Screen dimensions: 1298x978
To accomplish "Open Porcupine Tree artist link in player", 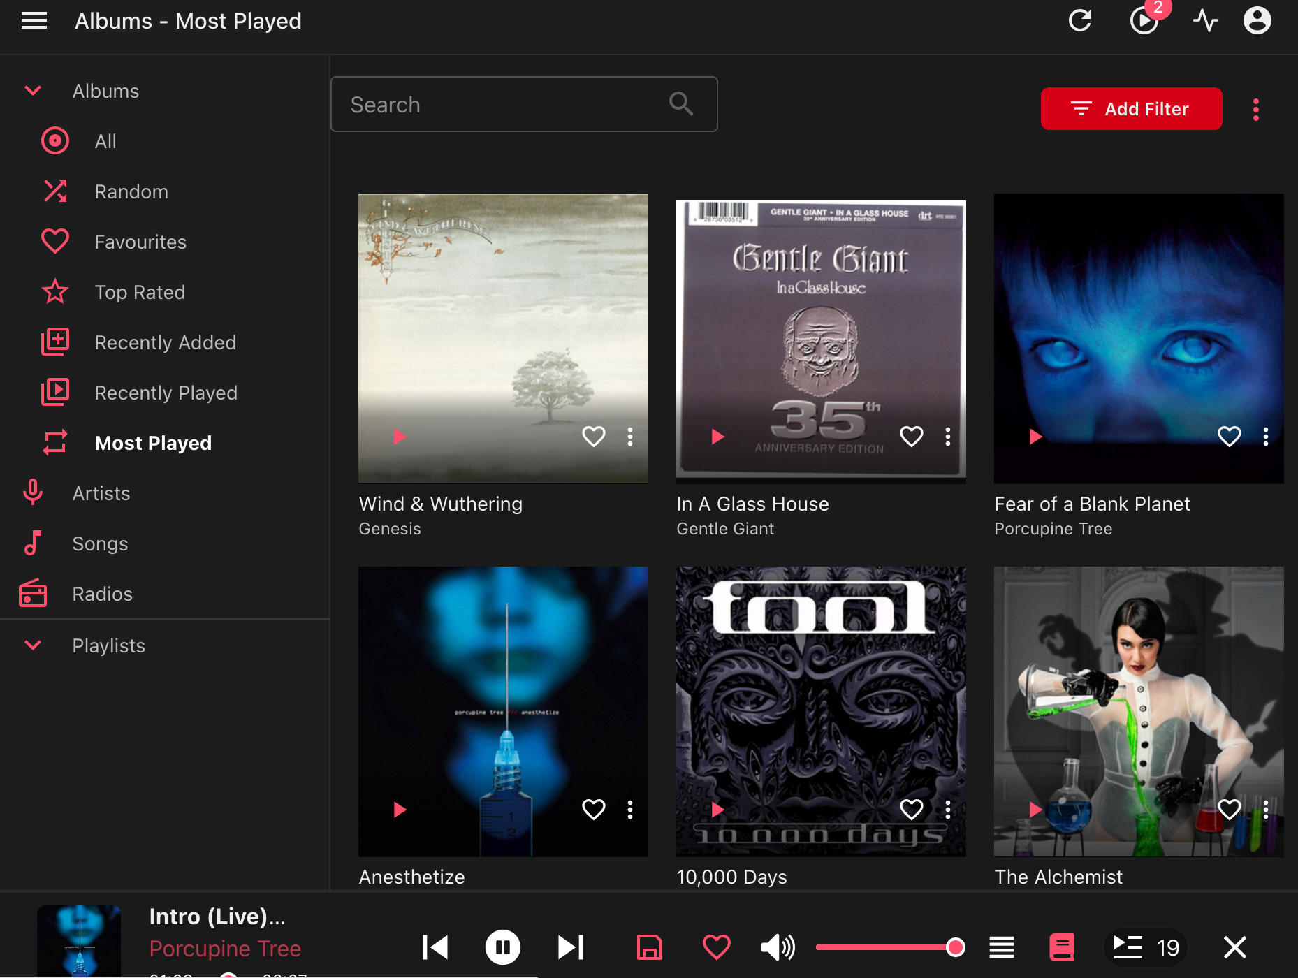I will (225, 949).
